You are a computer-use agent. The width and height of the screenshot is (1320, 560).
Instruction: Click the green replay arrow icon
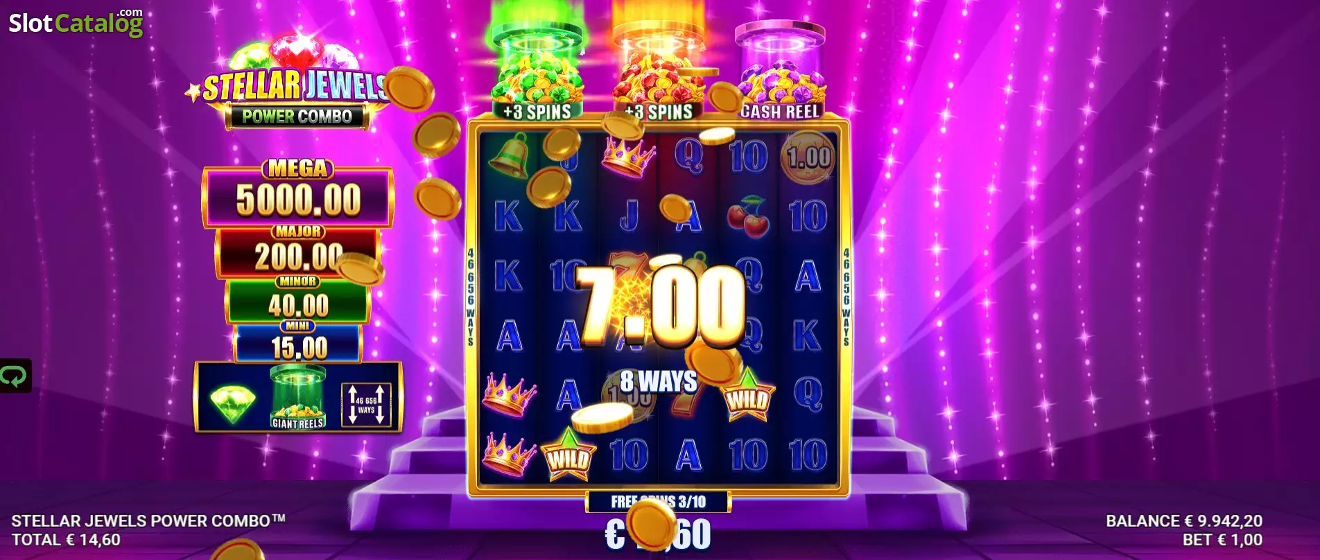tap(15, 376)
